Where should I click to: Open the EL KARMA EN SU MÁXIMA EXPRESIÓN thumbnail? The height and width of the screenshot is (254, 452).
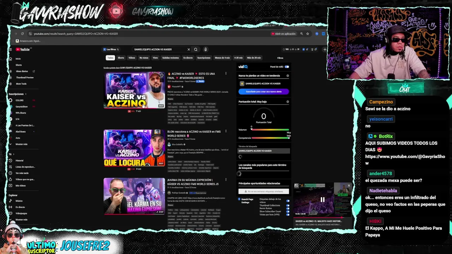coord(134,196)
